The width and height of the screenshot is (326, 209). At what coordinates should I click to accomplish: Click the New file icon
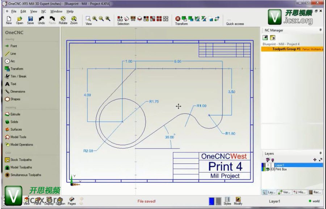(x=9, y=20)
